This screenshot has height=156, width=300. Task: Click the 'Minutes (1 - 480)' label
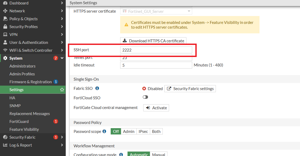208,65
